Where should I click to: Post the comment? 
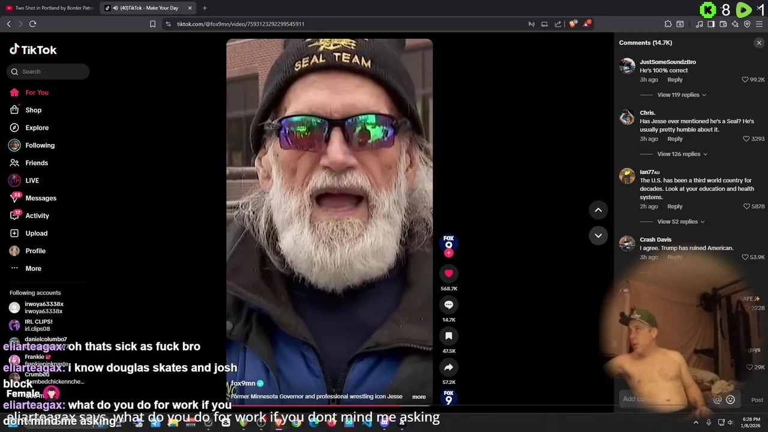point(757,400)
